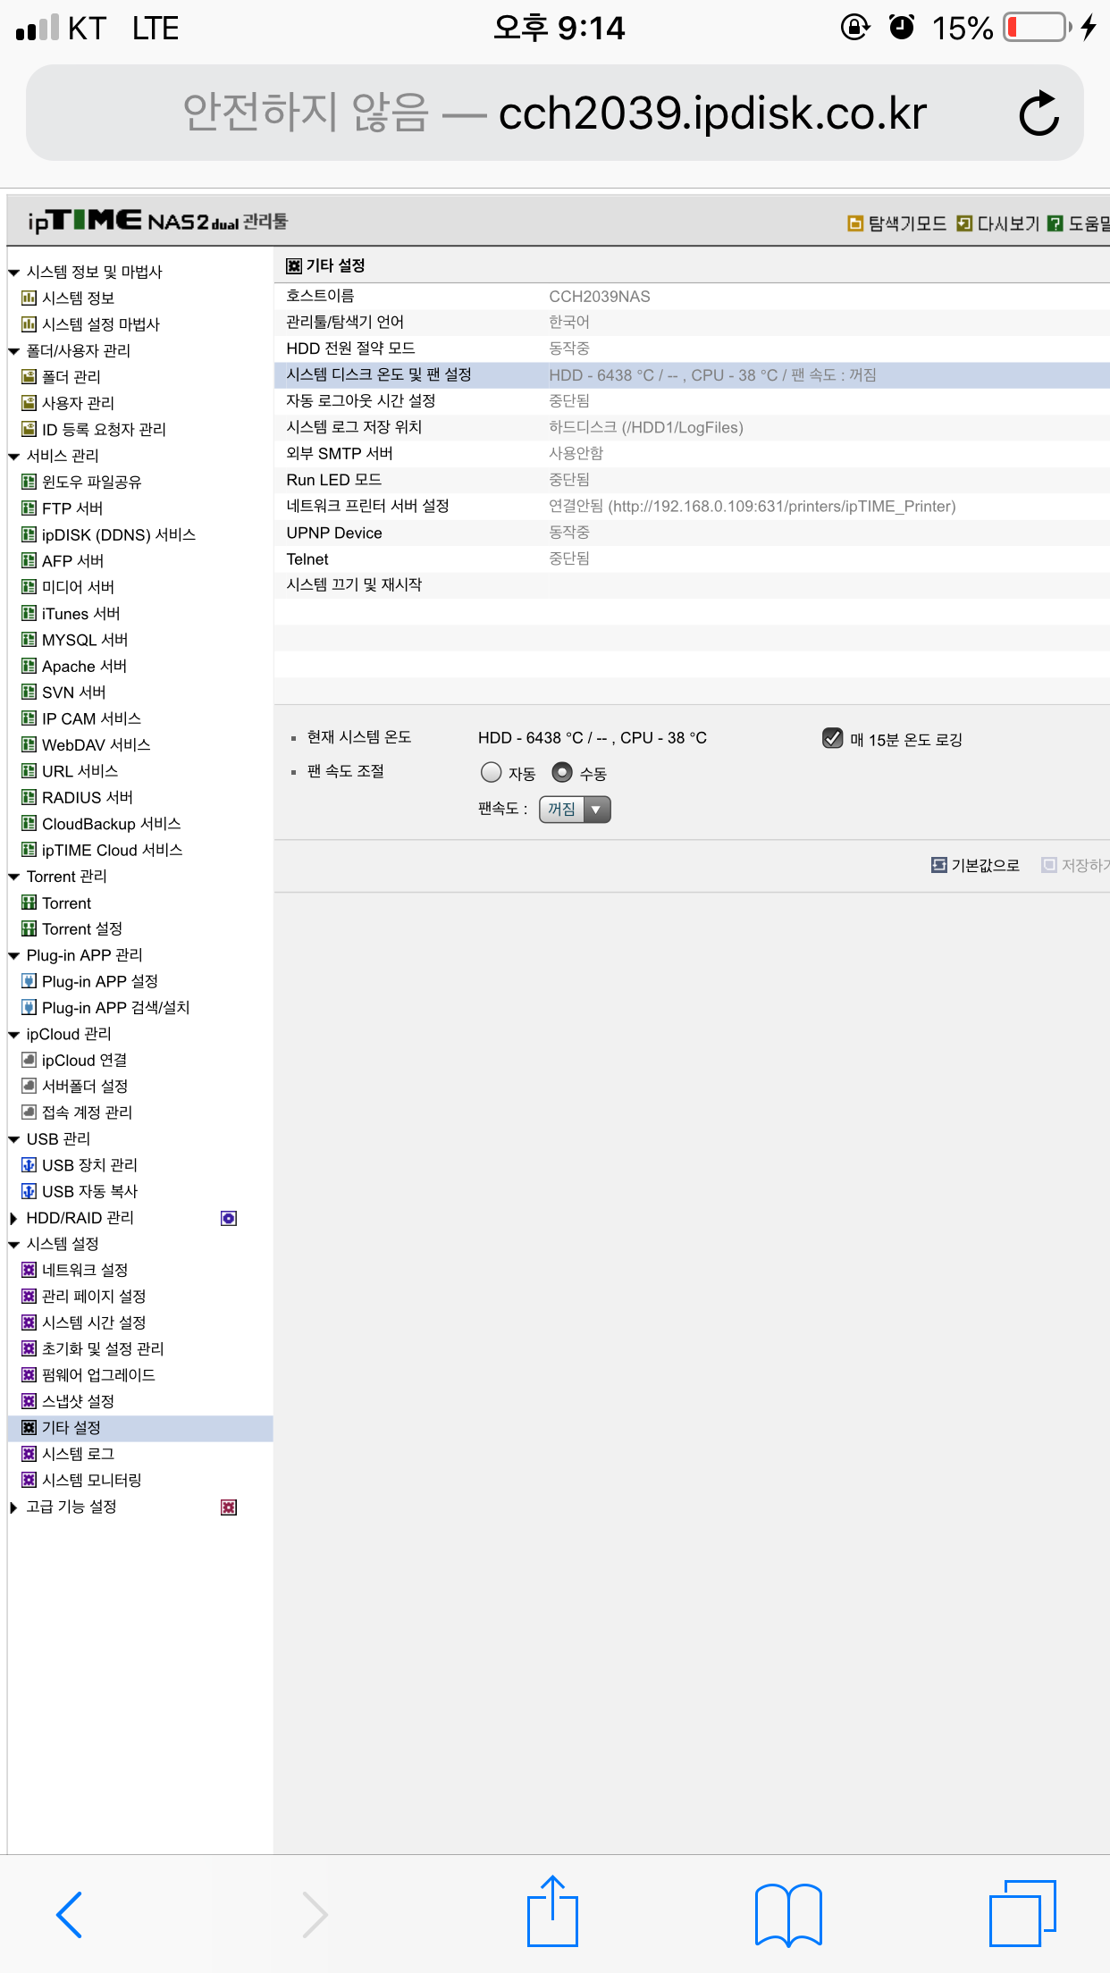This screenshot has height=1973, width=1110.
Task: Open the 팬속도 dropdown showing 꺼짐
Action: pyautogui.click(x=575, y=810)
